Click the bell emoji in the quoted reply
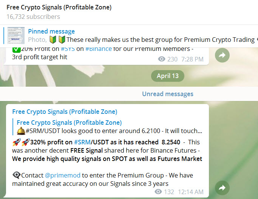Viewport: 258px width, 199px height. pyautogui.click(x=21, y=131)
